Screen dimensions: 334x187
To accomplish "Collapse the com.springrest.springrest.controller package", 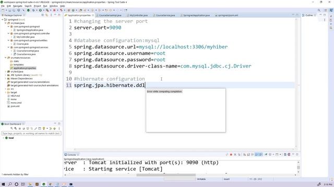I will 8,33.
